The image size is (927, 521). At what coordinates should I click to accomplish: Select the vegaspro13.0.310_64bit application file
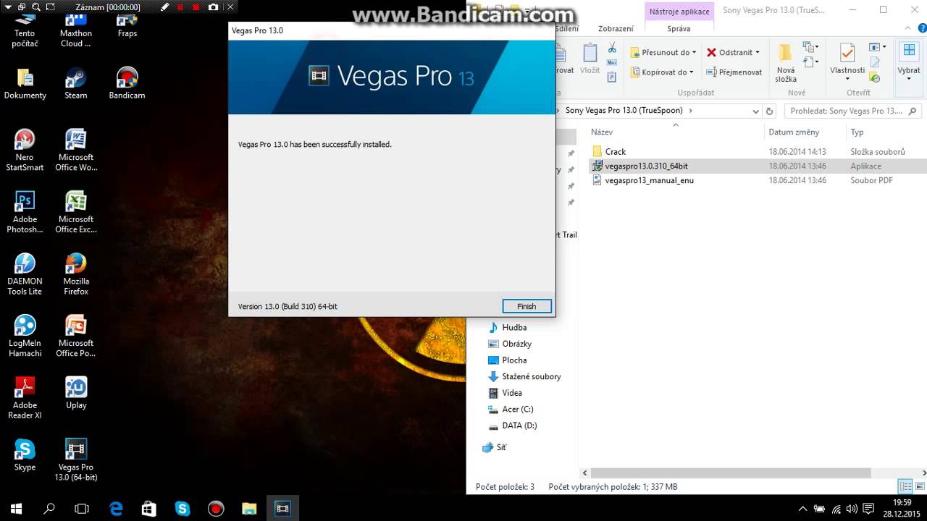tap(646, 166)
